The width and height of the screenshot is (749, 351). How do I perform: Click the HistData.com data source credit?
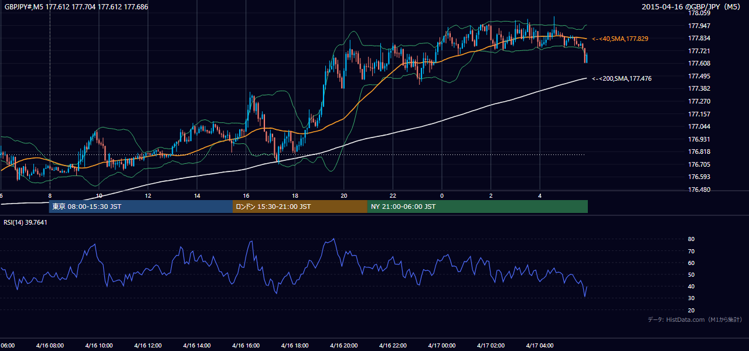tap(695, 319)
